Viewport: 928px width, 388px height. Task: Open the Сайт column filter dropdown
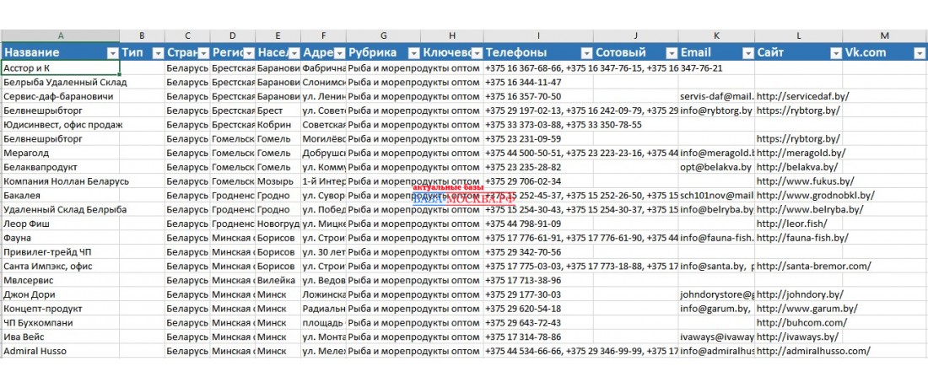[x=836, y=52]
